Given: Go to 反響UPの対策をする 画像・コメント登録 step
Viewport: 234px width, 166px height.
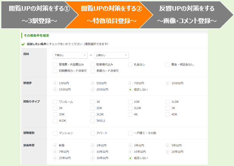Looking at the screenshot, I should point(186,15).
